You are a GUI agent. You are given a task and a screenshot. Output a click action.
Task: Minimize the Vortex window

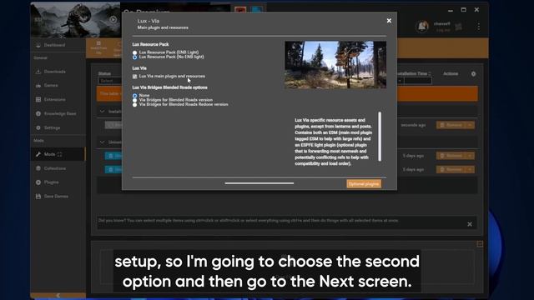[x=451, y=10]
